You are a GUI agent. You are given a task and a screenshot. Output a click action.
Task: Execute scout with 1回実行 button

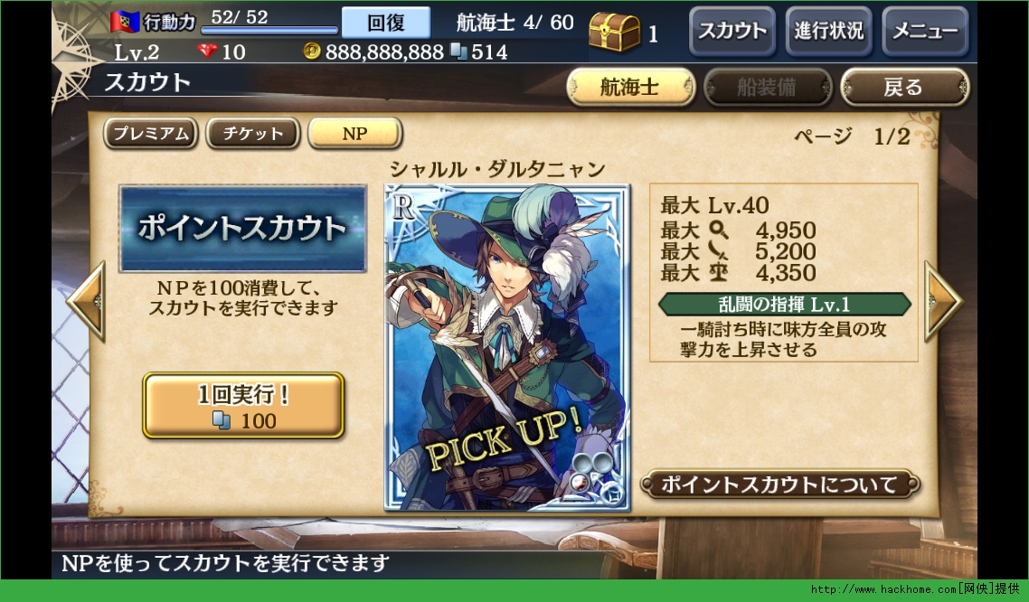tap(243, 405)
